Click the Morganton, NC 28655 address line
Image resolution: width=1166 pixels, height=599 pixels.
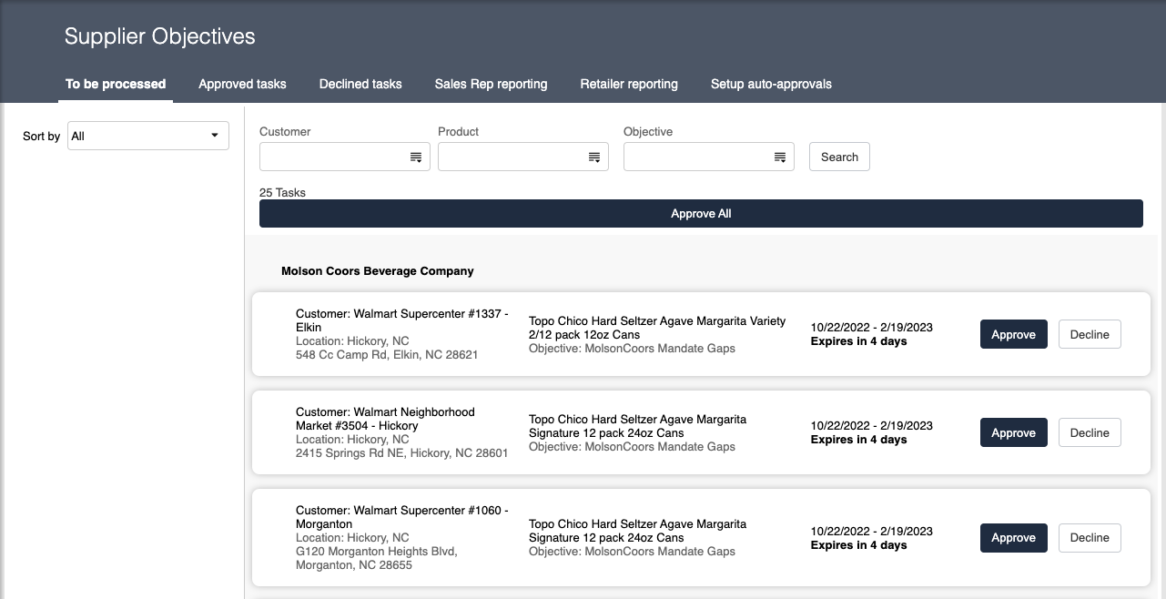354,565
